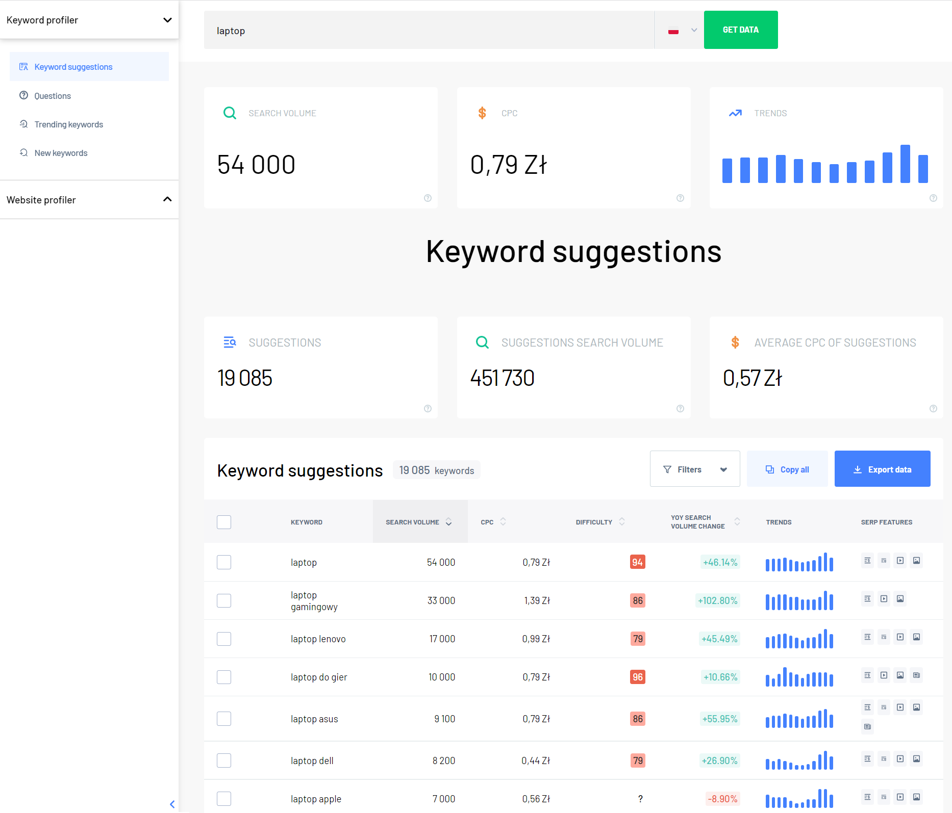Click the laptop keyword search field
The height and width of the screenshot is (813, 952).
click(429, 30)
